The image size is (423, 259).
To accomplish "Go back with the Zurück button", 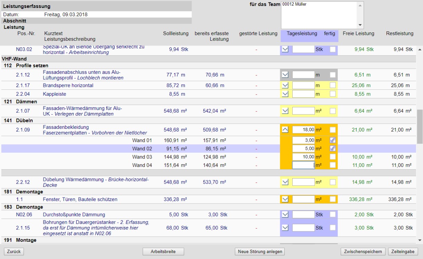I will coord(14,251).
